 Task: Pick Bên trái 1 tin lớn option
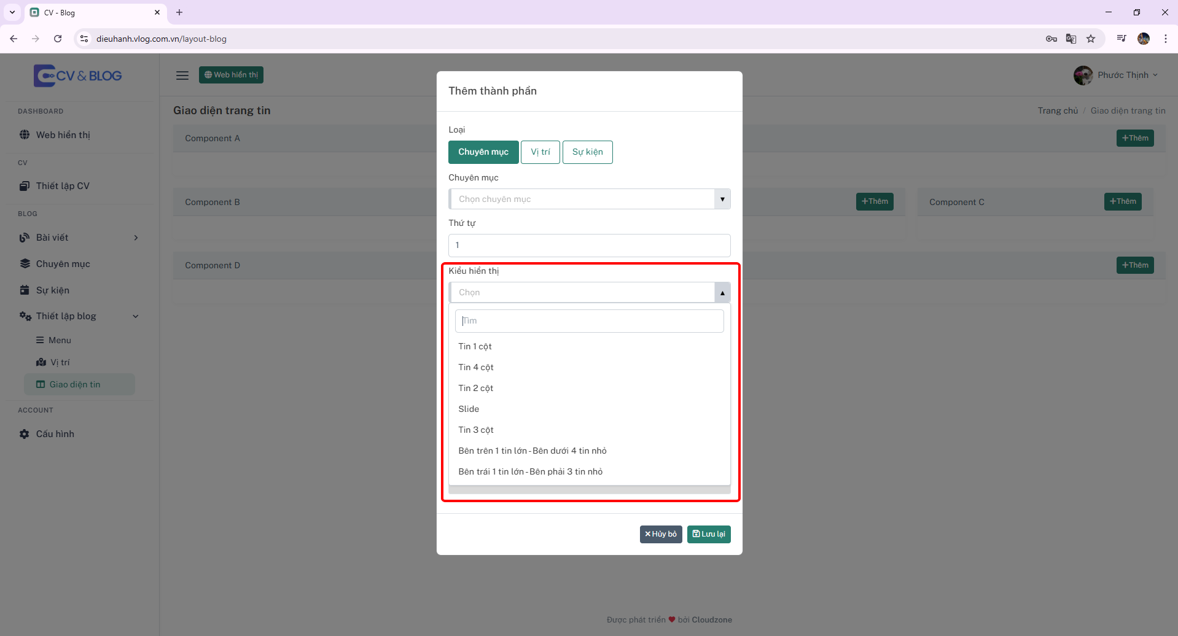click(590, 471)
